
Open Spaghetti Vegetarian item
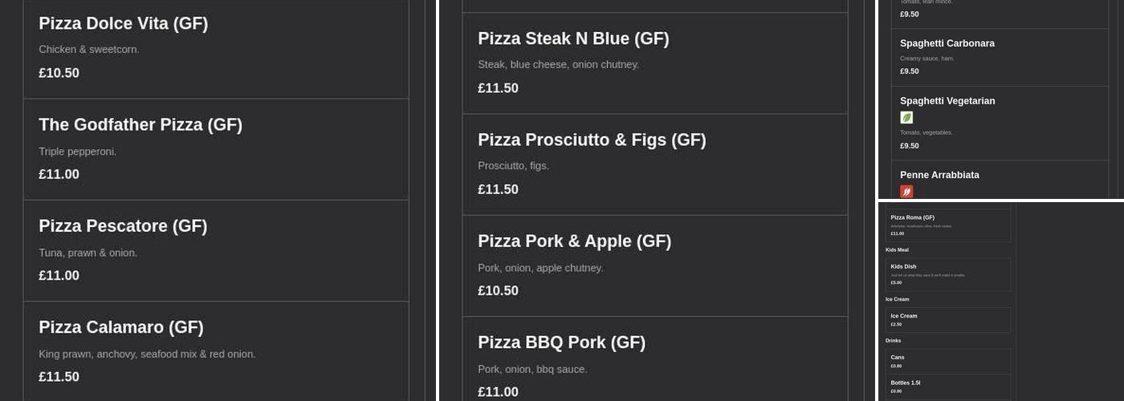coord(1000,123)
